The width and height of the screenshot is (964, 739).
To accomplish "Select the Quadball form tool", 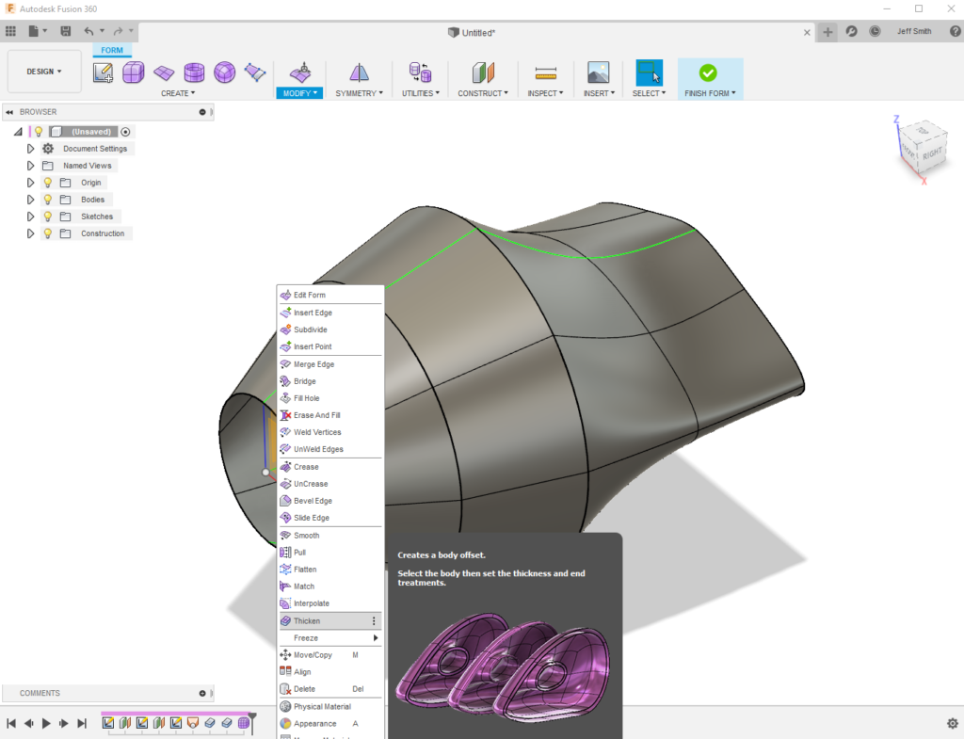I will point(224,72).
